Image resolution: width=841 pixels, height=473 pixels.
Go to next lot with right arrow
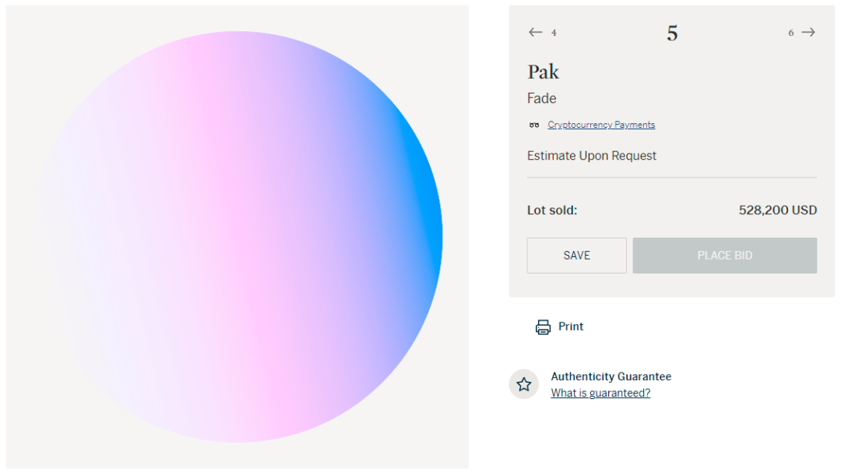tap(808, 32)
